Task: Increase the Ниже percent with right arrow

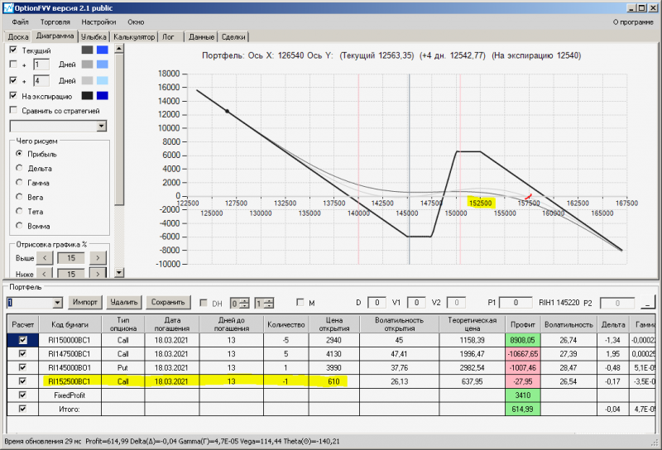Action: [x=98, y=273]
